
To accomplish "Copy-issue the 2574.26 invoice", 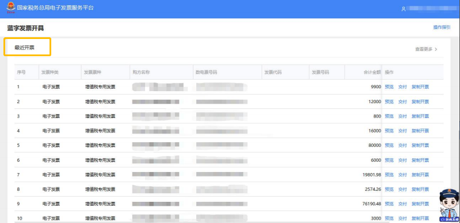I will (420, 189).
